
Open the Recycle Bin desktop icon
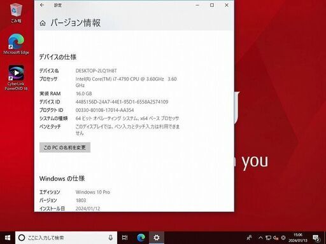coord(16,13)
